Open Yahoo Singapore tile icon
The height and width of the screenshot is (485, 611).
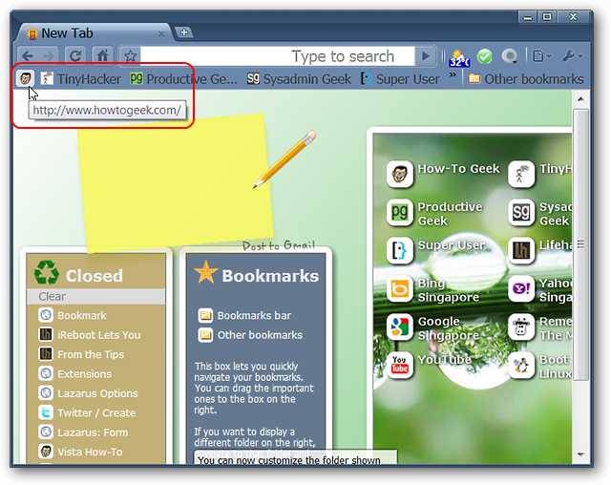521,288
